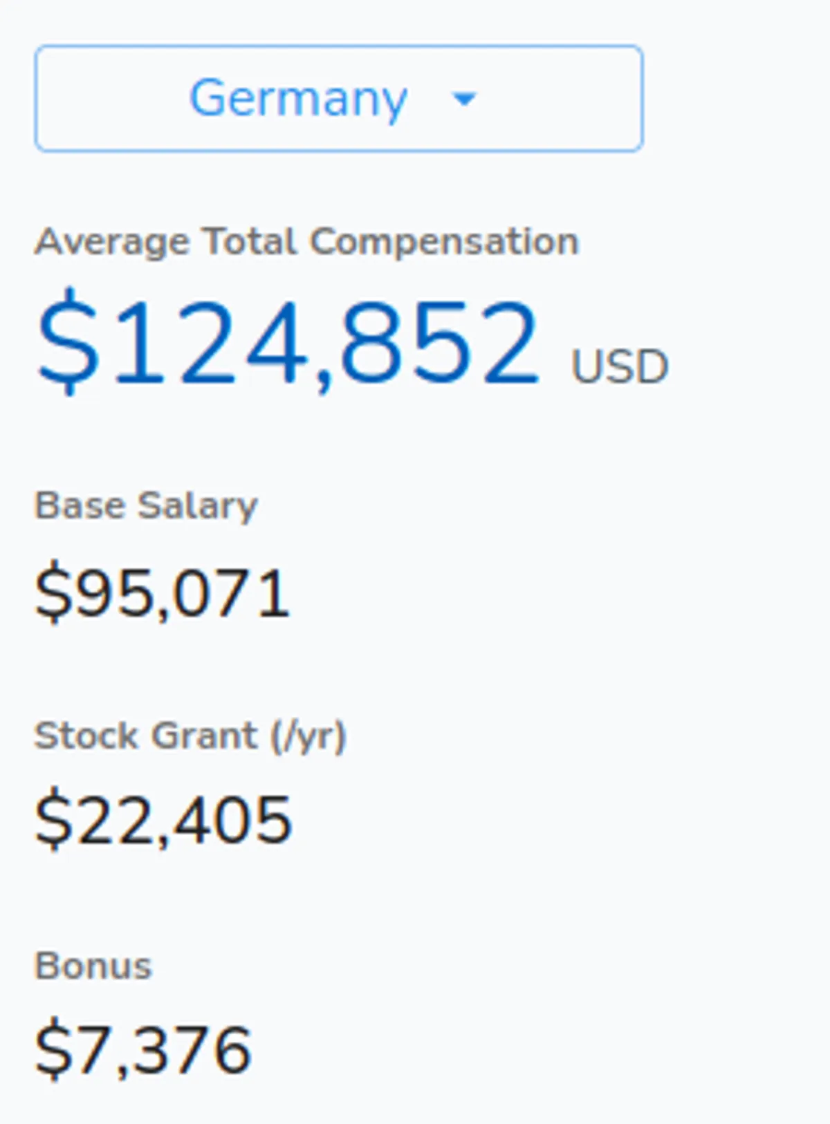830x1124 pixels.
Task: Click the caret arrow beside Germany
Action: point(464,100)
